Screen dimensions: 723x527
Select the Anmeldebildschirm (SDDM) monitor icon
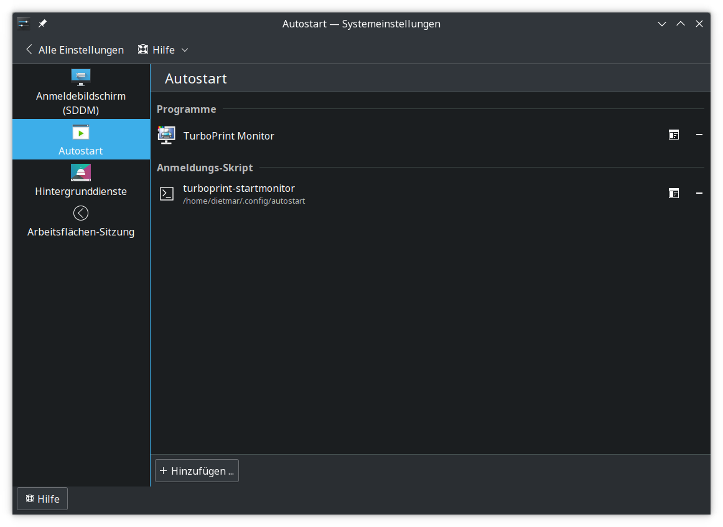80,77
